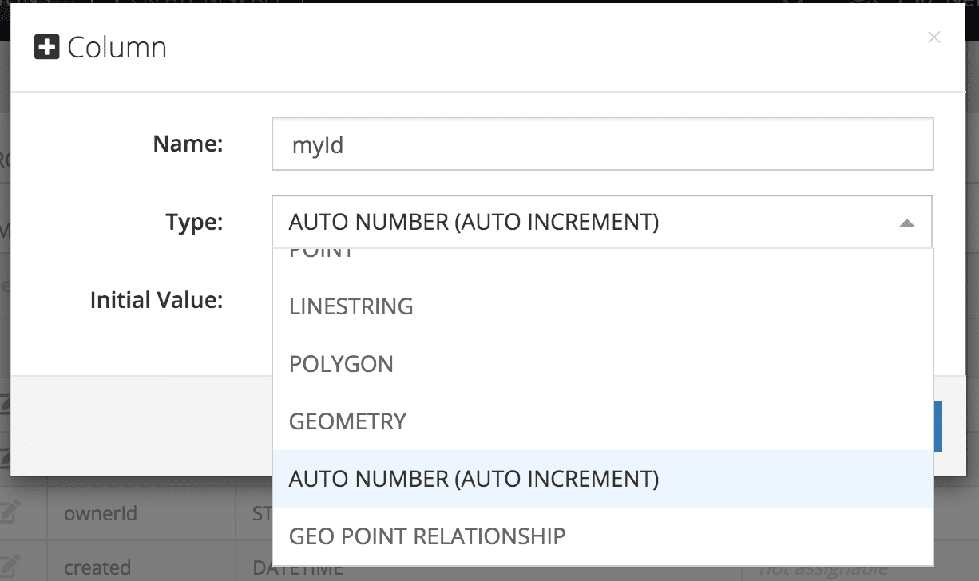Image resolution: width=979 pixels, height=581 pixels.
Task: Select GEOMETRY from the type list
Action: (347, 421)
